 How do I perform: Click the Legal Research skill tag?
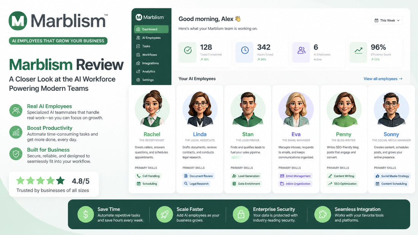[x=196, y=184]
